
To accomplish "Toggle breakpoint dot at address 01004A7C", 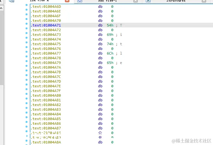I will (27, 75).
